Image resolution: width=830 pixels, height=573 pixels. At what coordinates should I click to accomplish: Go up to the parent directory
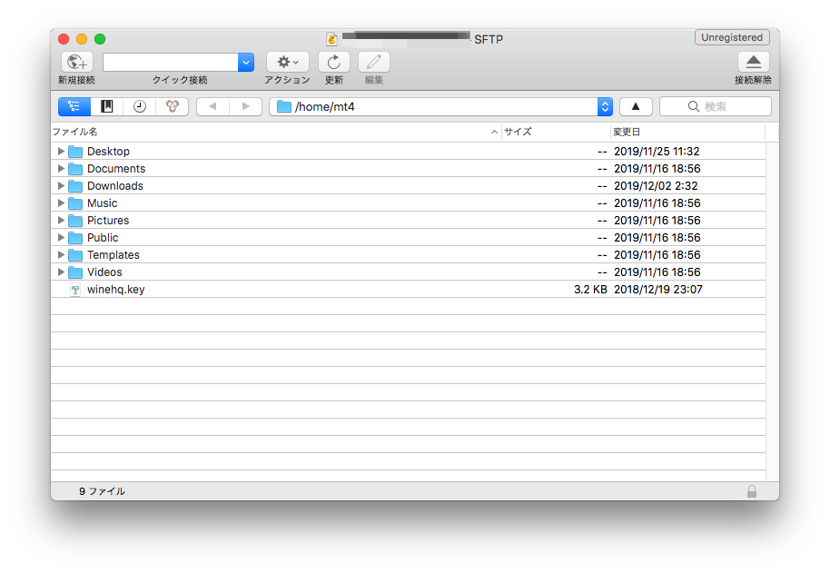point(636,106)
